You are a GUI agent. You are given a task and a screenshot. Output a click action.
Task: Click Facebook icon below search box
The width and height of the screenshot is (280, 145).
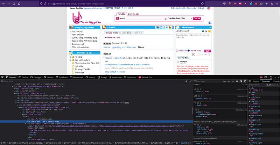point(210,23)
